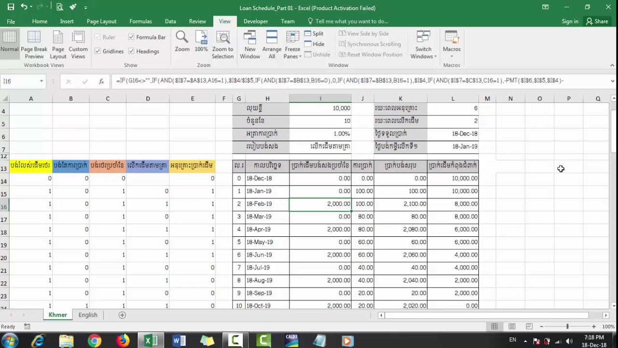Open Word from taskbar
Image resolution: width=618 pixels, height=348 pixels.
[179, 341]
